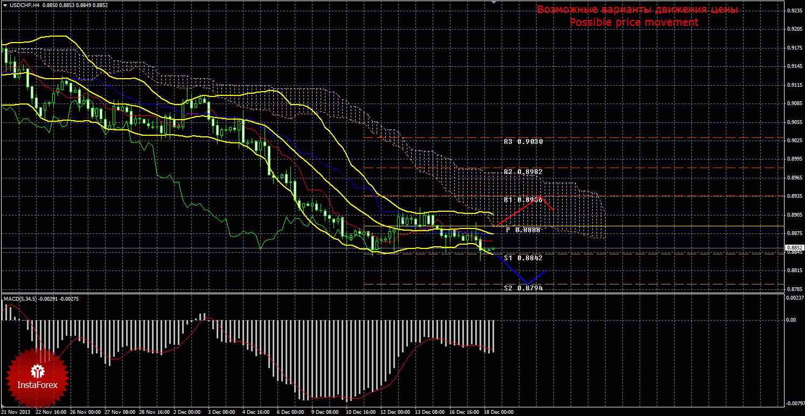Click 0.8935 on the price scale
Image resolution: width=805 pixels, height=416 pixels.
tap(794, 197)
